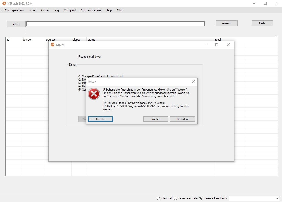Close the Driver install window
This screenshot has height=202, width=282.
click(x=228, y=45)
